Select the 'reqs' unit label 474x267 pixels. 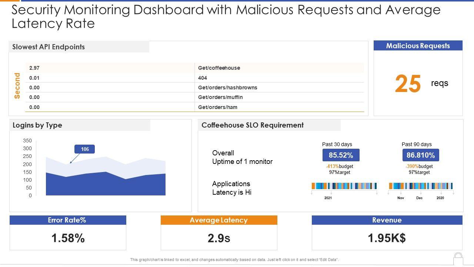(440, 83)
